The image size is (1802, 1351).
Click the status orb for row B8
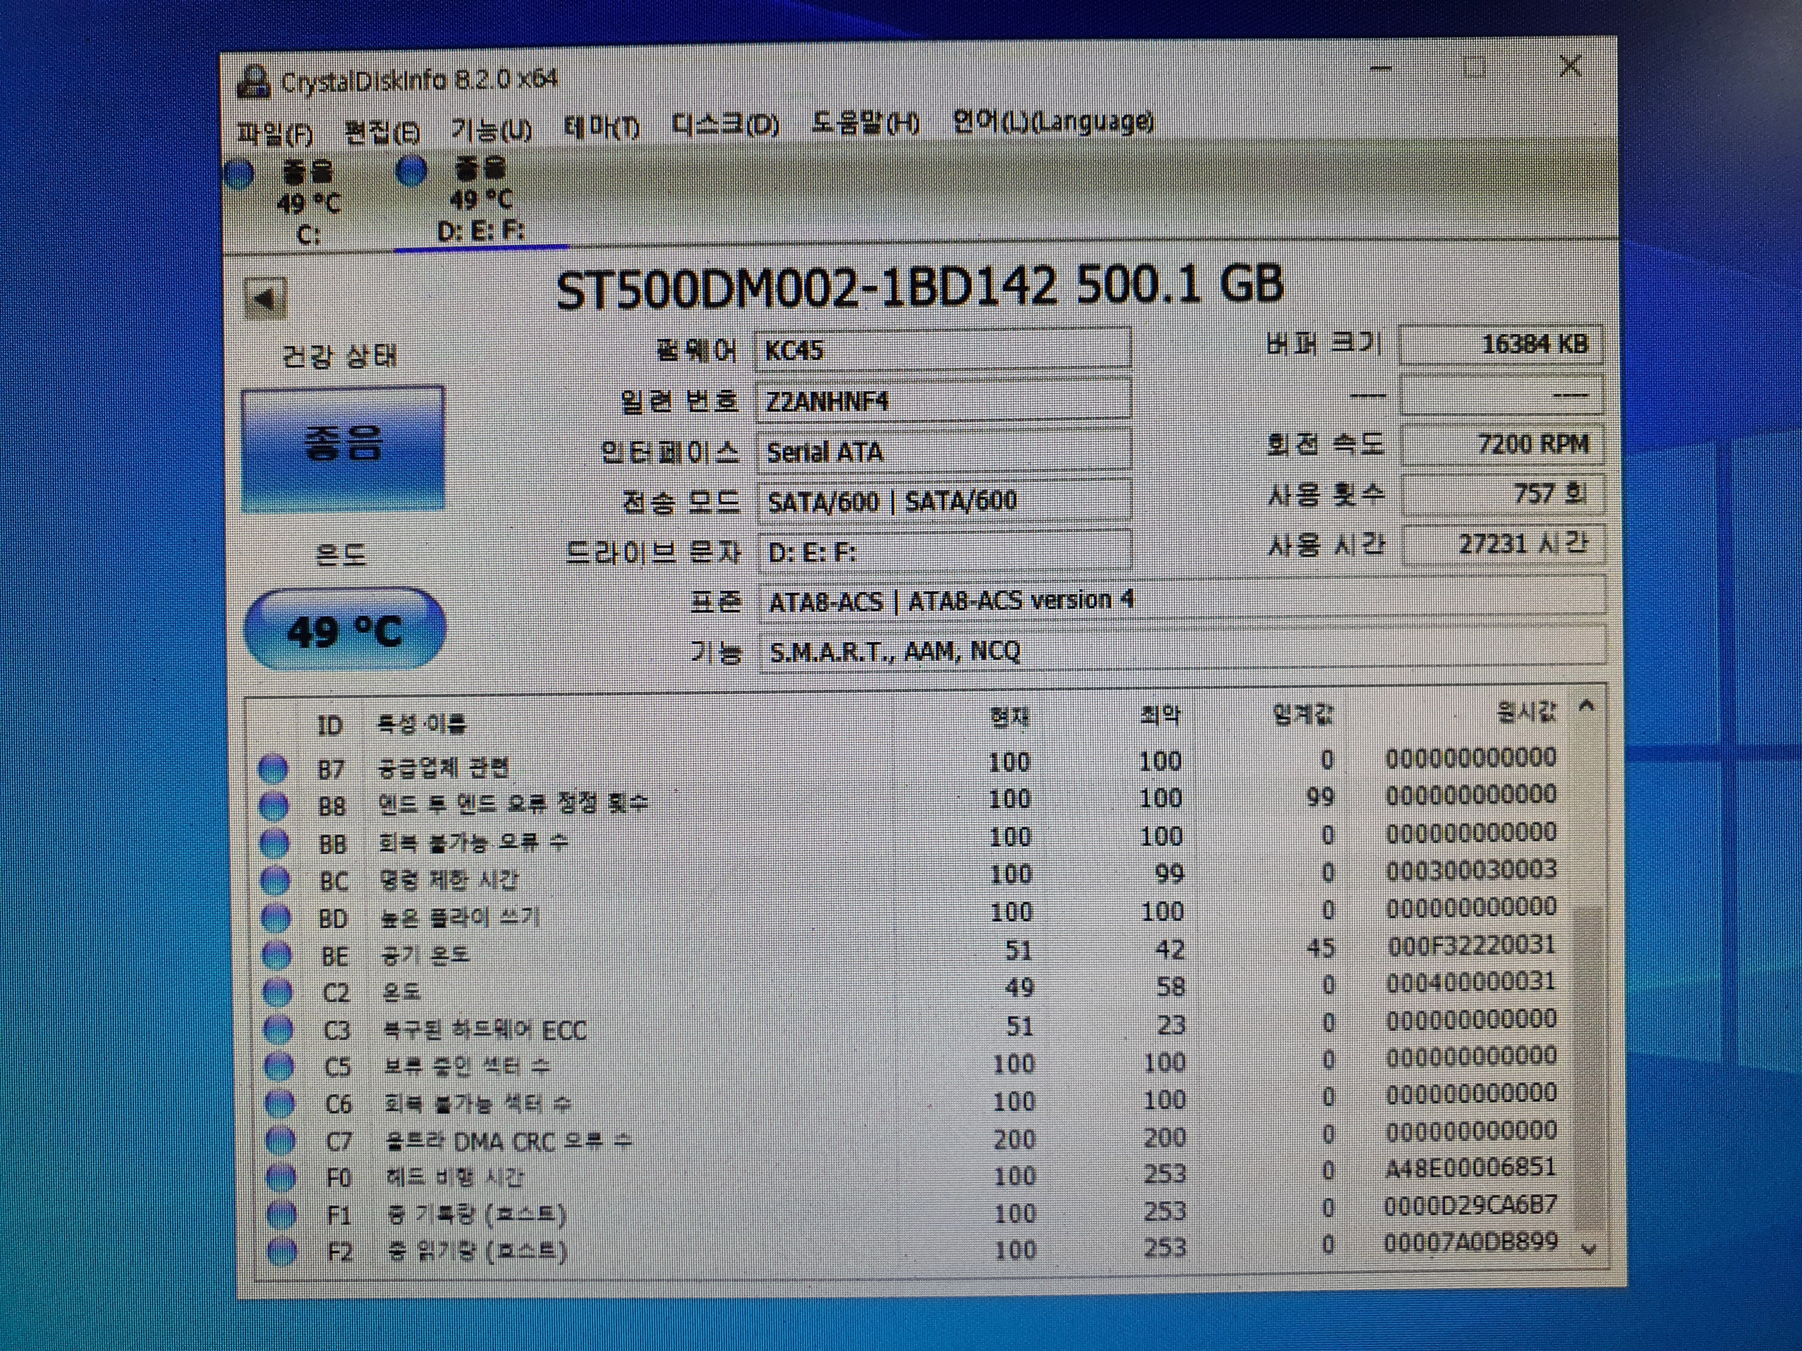tap(274, 806)
